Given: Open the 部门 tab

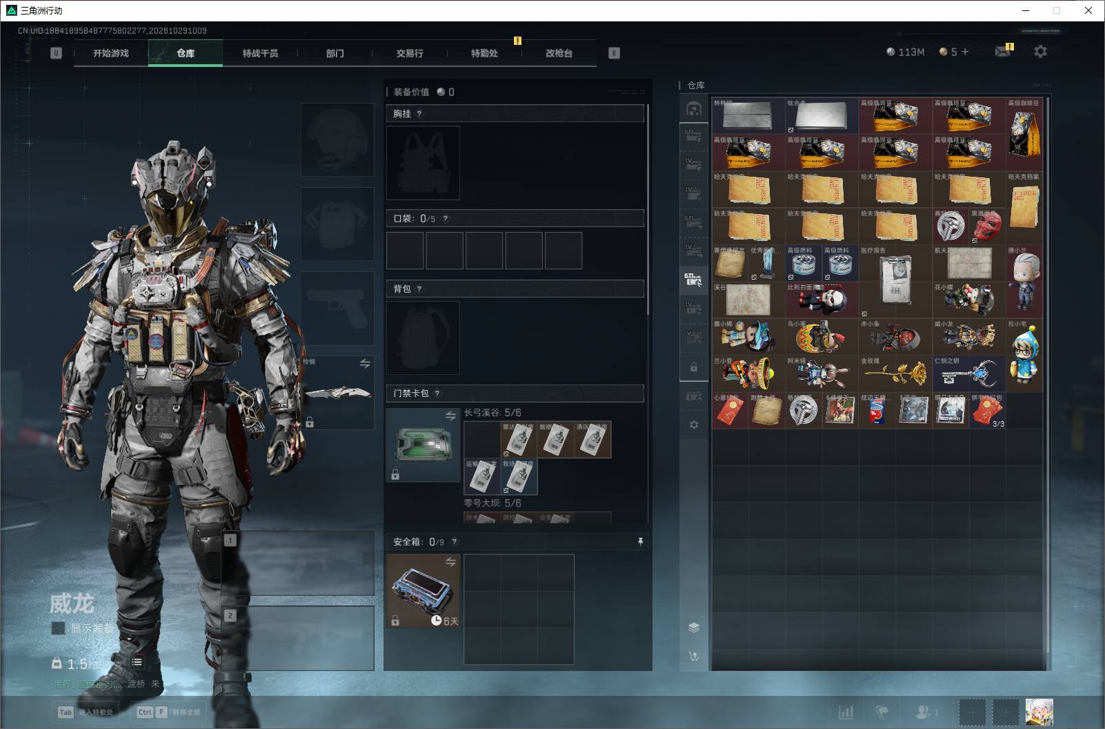Looking at the screenshot, I should (335, 53).
